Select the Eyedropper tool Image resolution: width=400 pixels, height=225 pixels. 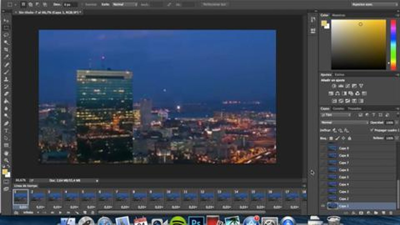pyautogui.click(x=6, y=57)
